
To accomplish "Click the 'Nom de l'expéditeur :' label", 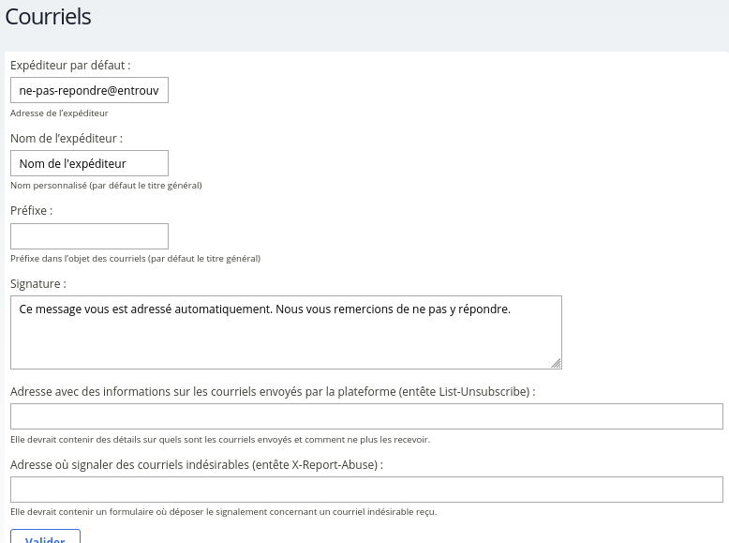I will pyautogui.click(x=67, y=138).
